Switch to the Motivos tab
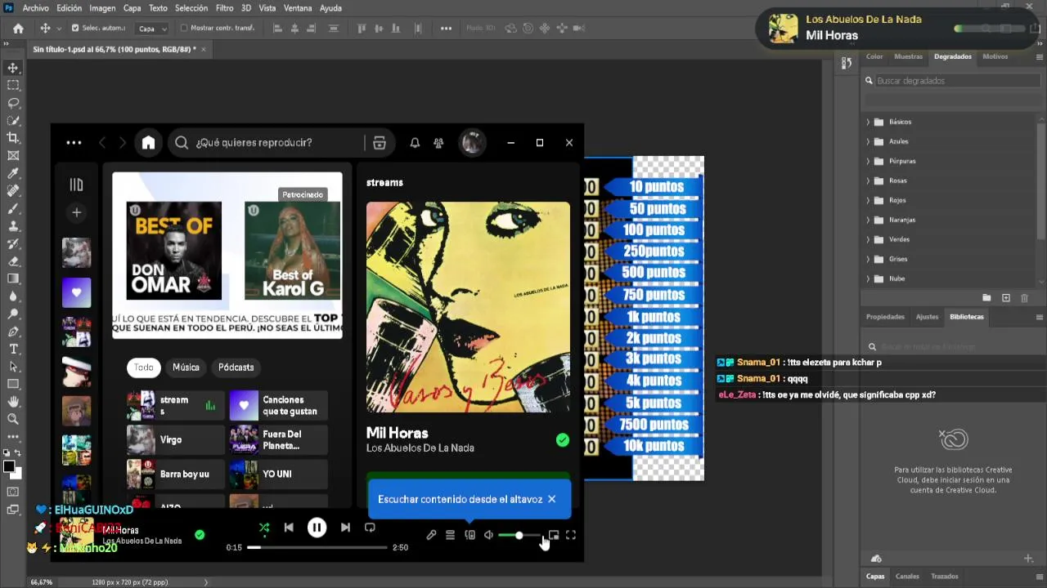The width and height of the screenshot is (1047, 588). click(995, 56)
